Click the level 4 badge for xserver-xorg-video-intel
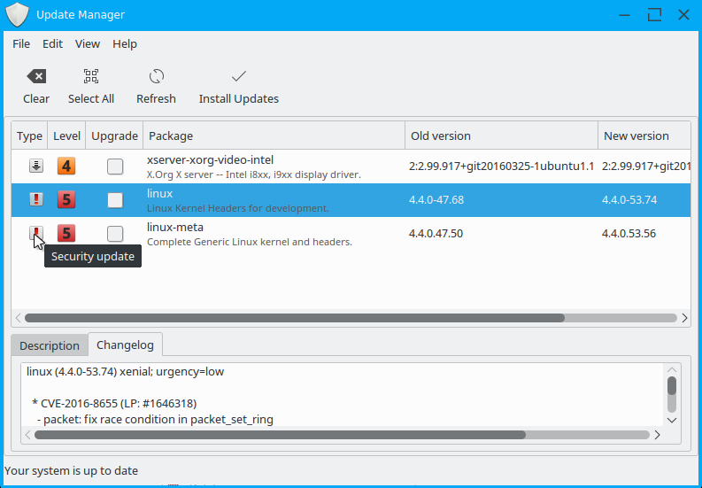The image size is (702, 488). (x=66, y=166)
